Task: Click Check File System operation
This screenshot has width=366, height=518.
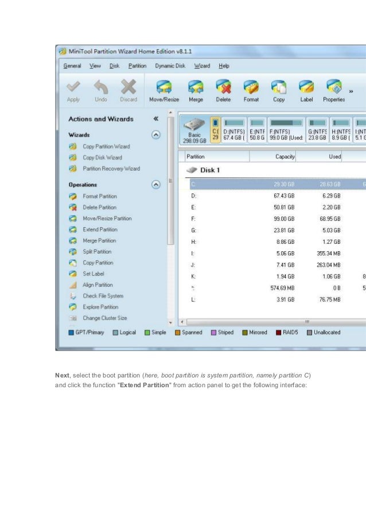Action: [96, 296]
